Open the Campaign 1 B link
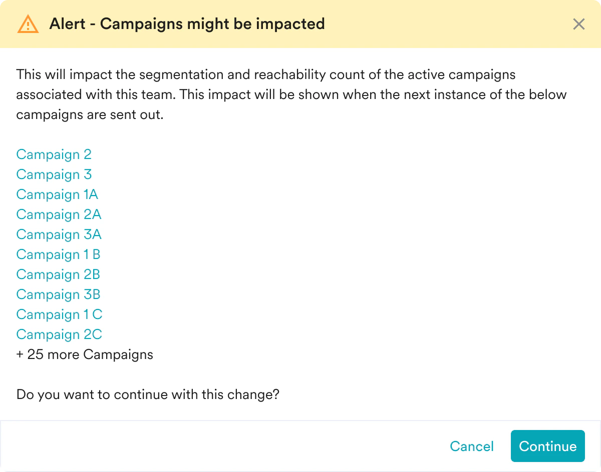Screen dimensions: 601x472 [58, 254]
